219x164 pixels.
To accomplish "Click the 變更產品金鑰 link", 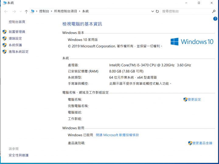I will click(202, 143).
